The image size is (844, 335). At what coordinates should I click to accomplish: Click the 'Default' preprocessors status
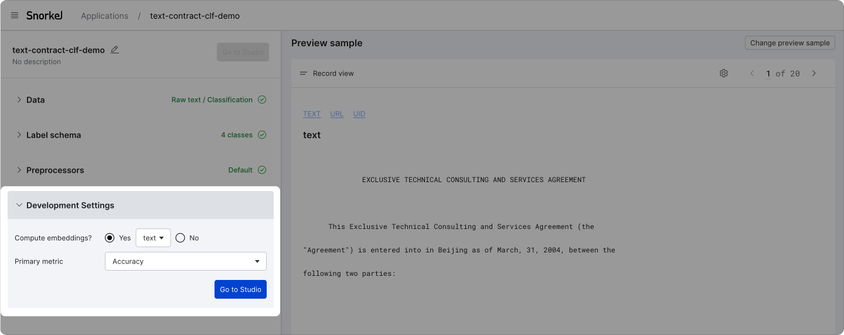coord(240,170)
